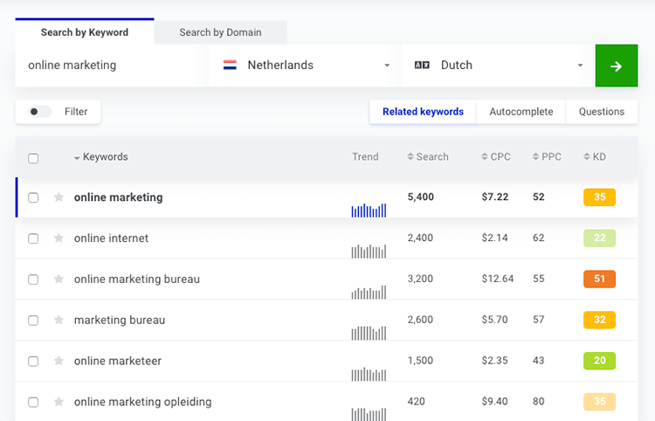Click CPC value $9.40
The height and width of the screenshot is (421, 655).
(x=494, y=402)
